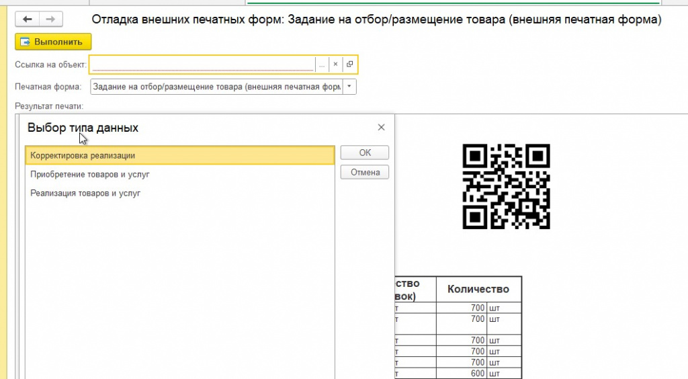
Task: Click the QR code image in the print result
Action: [506, 186]
